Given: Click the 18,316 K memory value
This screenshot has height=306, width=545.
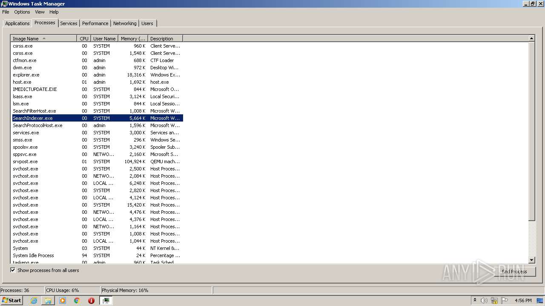Looking at the screenshot, I should click(x=136, y=75).
